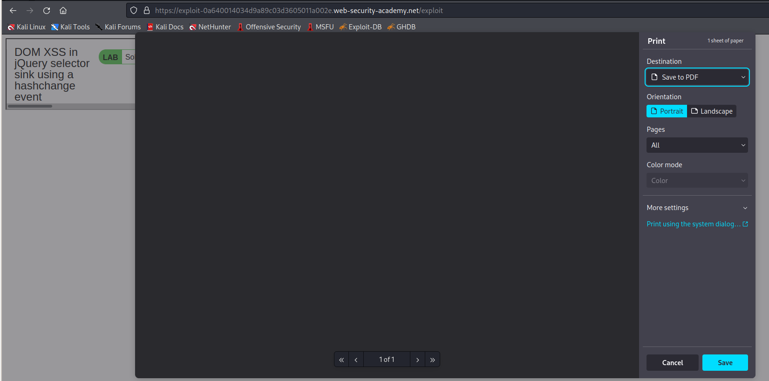Click the Save button
Screen dimensions: 769x381
coord(725,363)
